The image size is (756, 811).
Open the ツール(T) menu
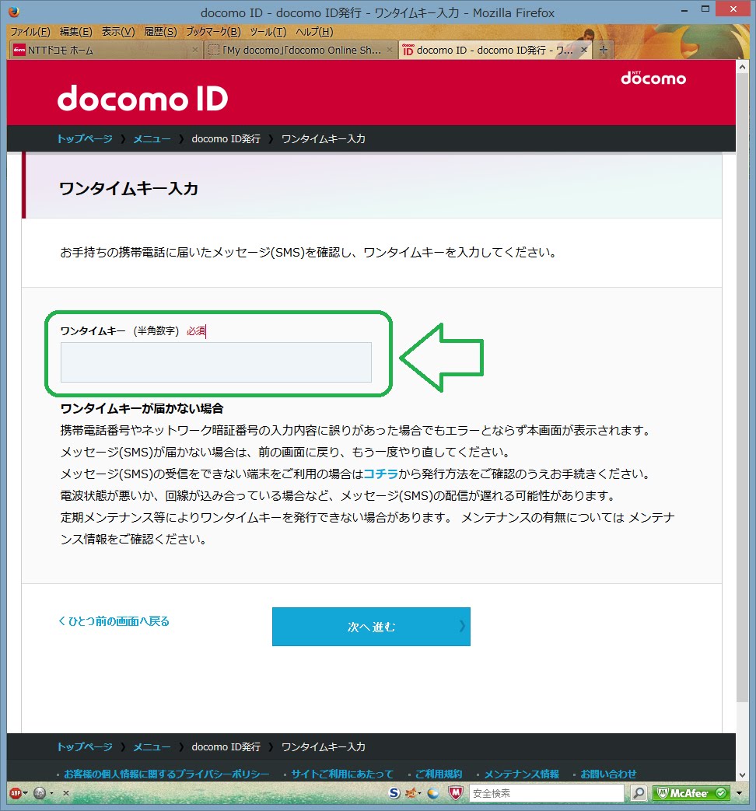pyautogui.click(x=268, y=32)
